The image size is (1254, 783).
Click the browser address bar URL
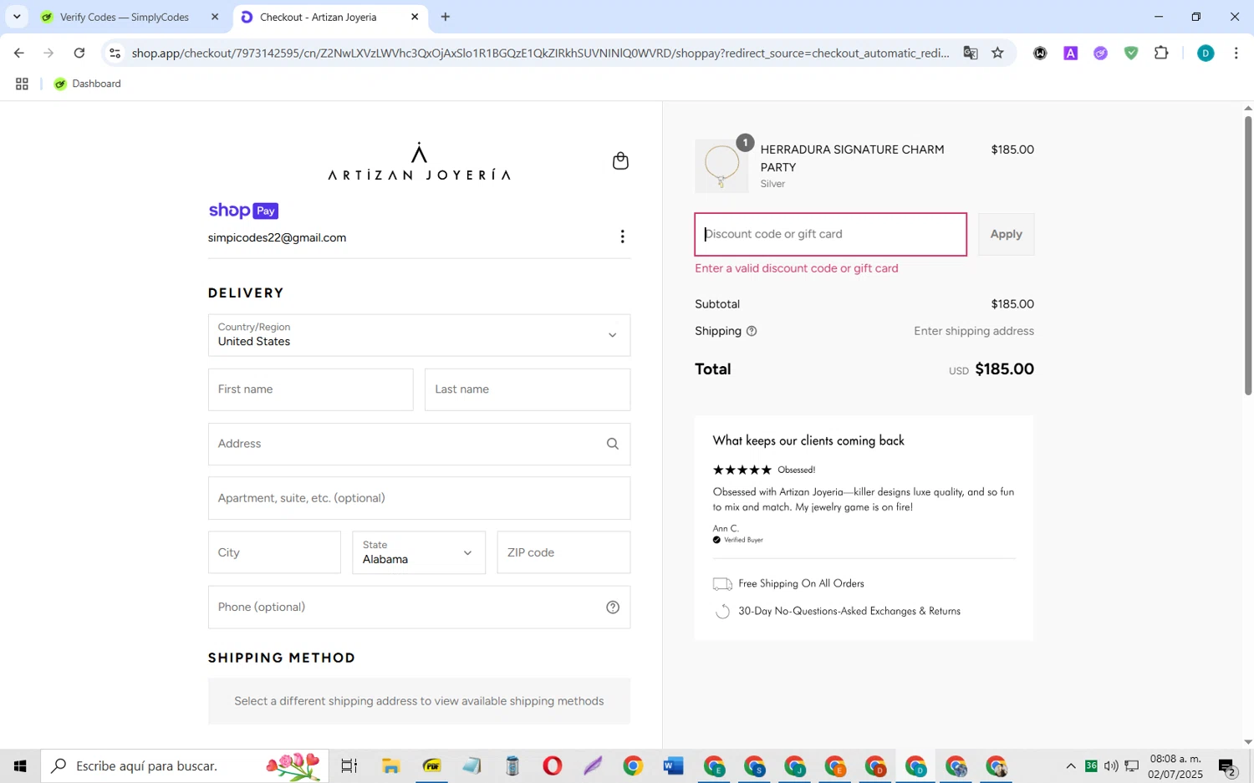540,53
